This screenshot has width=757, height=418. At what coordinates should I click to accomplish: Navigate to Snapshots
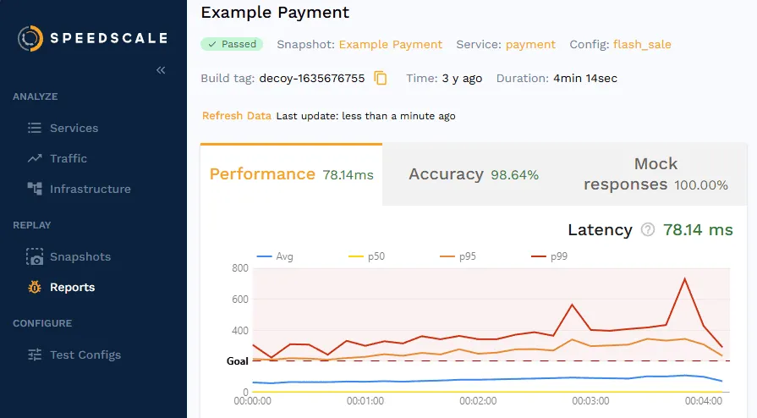80,256
